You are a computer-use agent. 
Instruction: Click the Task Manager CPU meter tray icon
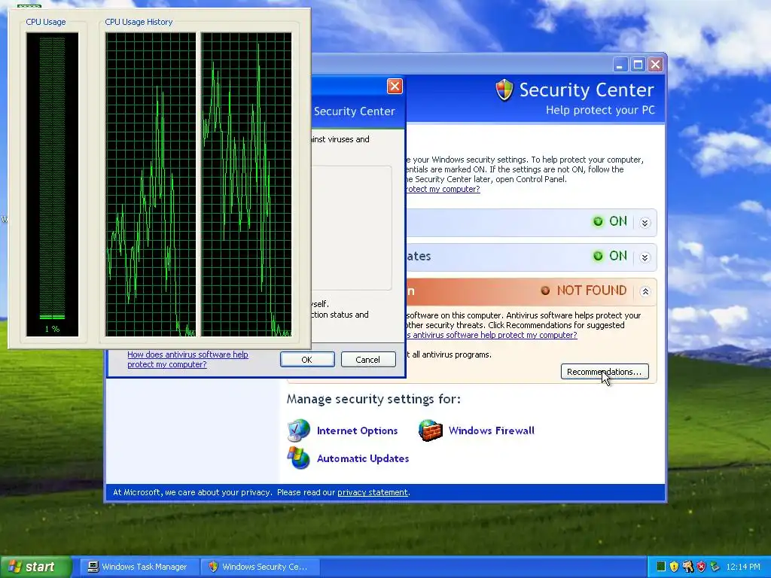661,567
